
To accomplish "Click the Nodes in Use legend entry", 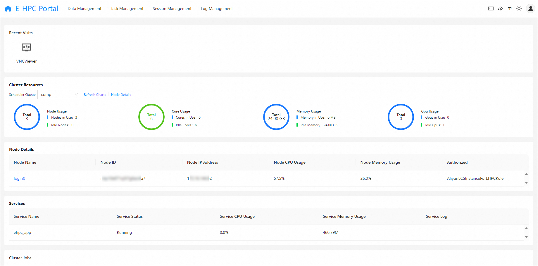I will pyautogui.click(x=62, y=118).
